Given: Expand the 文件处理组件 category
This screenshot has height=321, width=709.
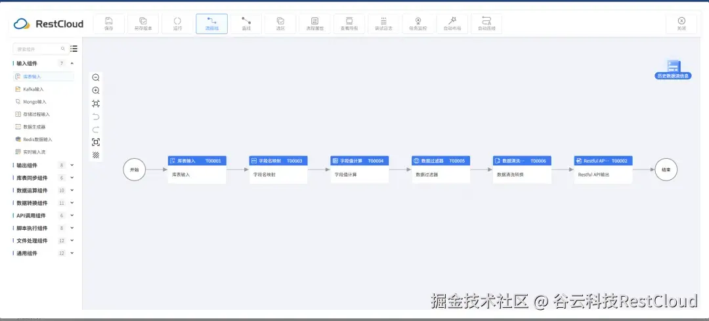Looking at the screenshot, I should click(72, 241).
